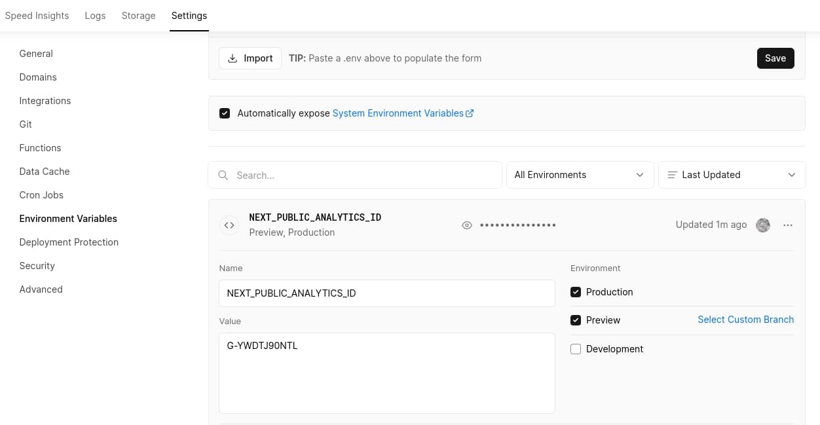820x425 pixels.
Task: Go to Deployment Protection in sidebar
Action: tap(69, 242)
